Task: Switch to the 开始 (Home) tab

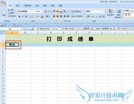Action: [10, 6]
